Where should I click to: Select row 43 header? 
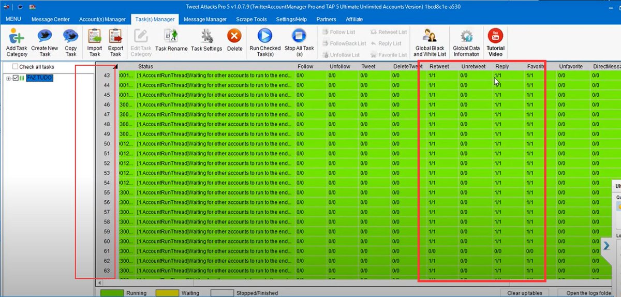pyautogui.click(x=107, y=76)
